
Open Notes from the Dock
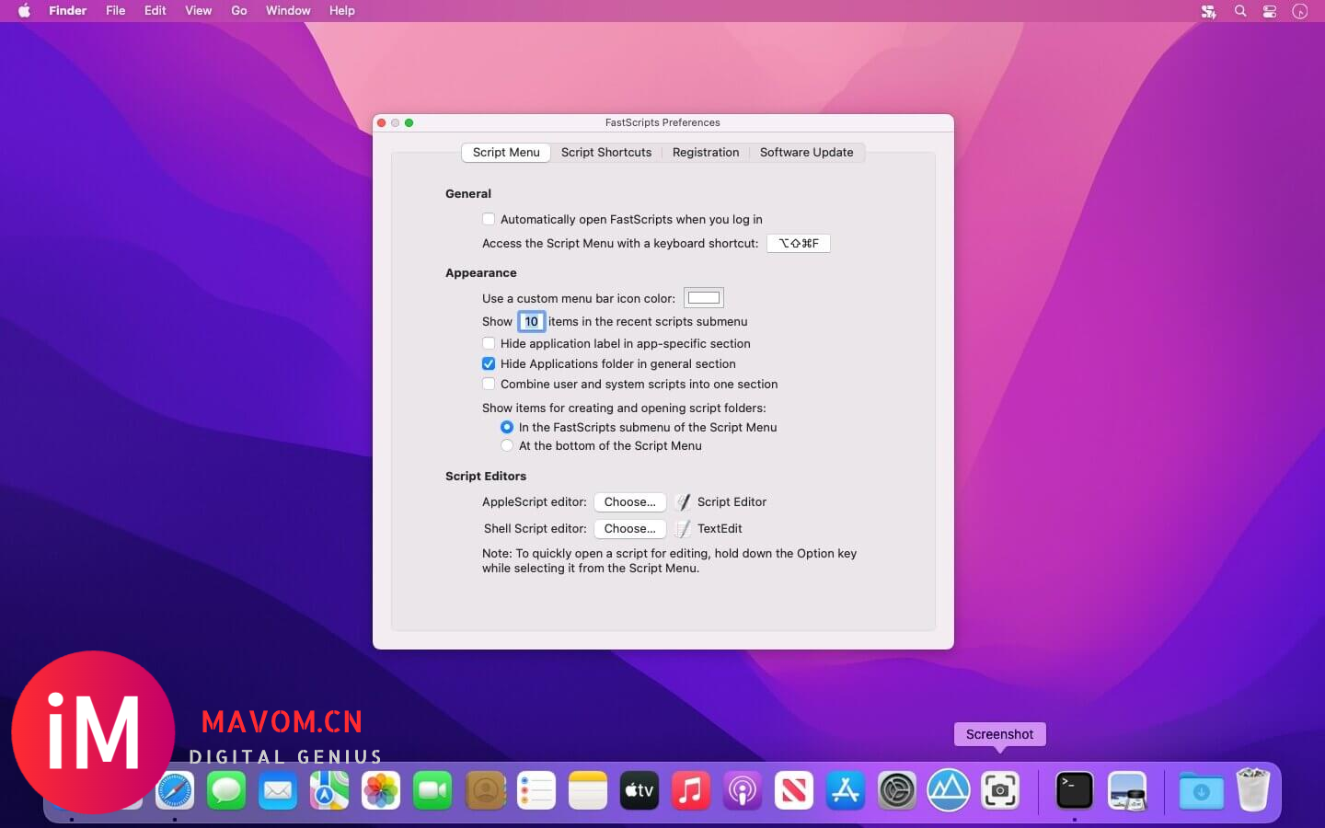click(588, 790)
